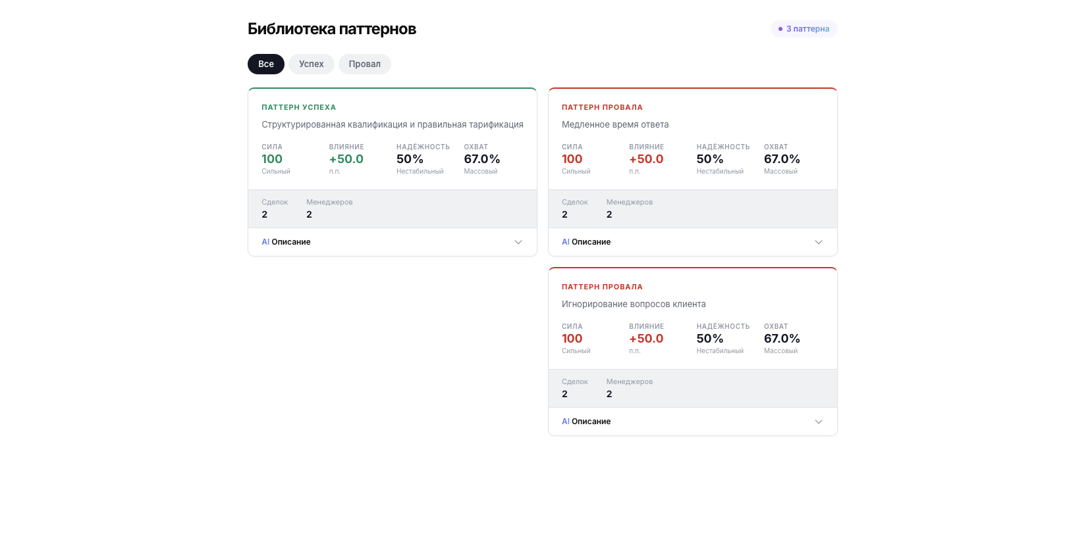Open AI Описание label in the success pattern card
The image size is (1092, 559).
pos(286,242)
